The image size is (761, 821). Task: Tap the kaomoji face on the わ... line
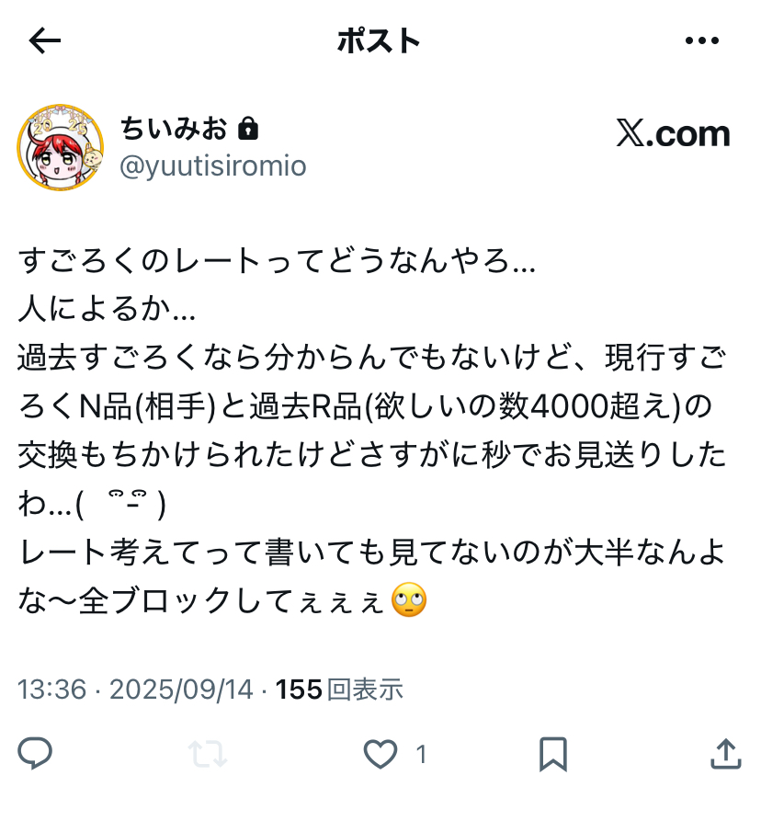click(121, 503)
